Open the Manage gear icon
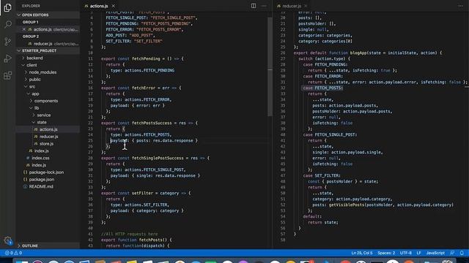Screen dimensions: 469x263 [x=8, y=240]
